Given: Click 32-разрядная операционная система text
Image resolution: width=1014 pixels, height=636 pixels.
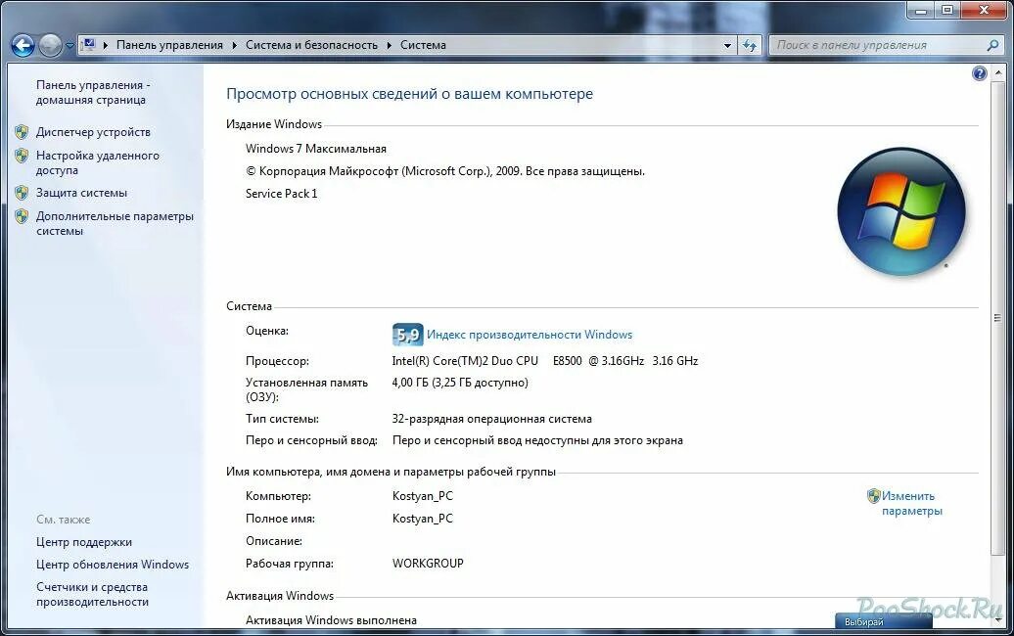Looking at the screenshot, I should (x=491, y=419).
